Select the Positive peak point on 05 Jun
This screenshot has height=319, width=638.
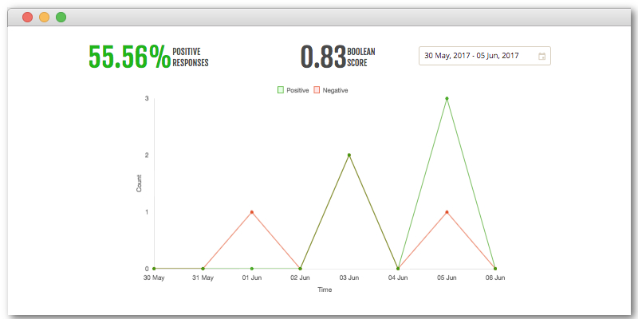point(447,98)
